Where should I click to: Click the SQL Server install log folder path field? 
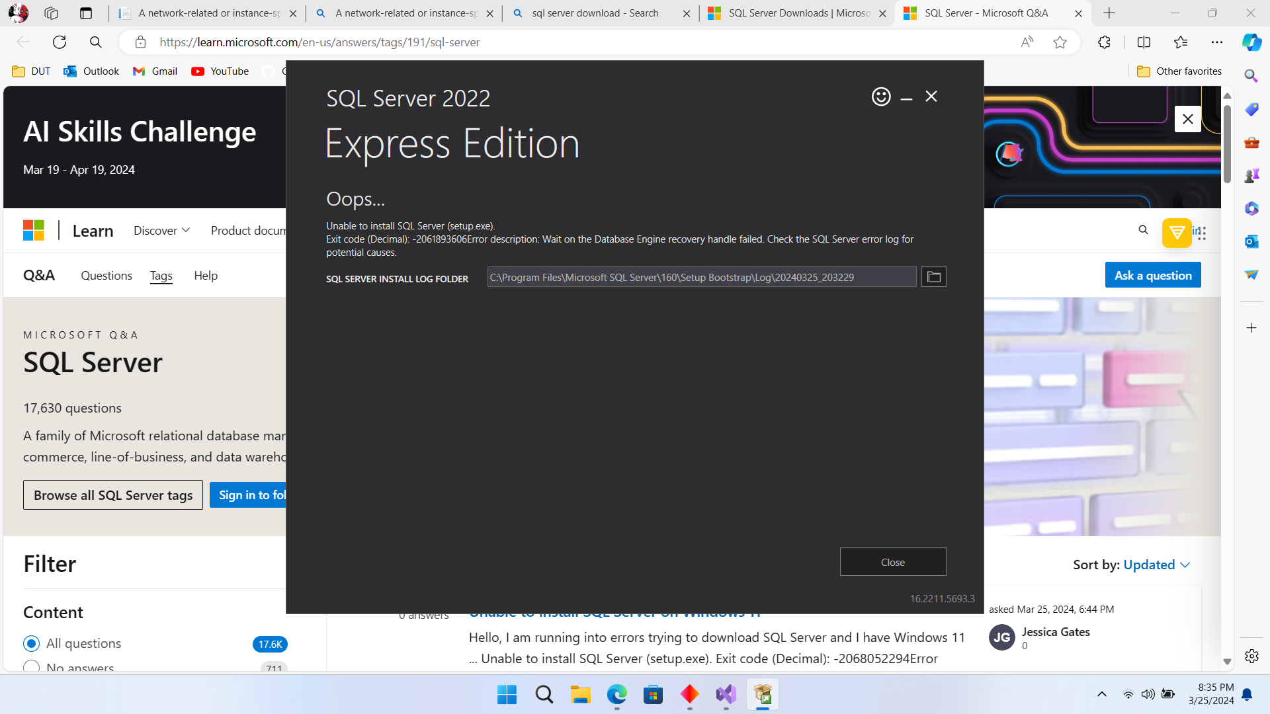point(701,277)
